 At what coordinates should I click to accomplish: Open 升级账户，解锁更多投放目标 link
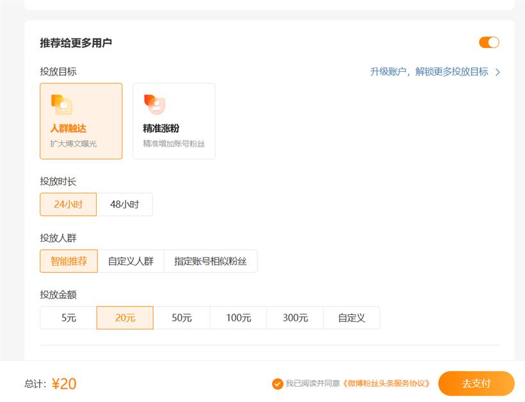pyautogui.click(x=428, y=72)
